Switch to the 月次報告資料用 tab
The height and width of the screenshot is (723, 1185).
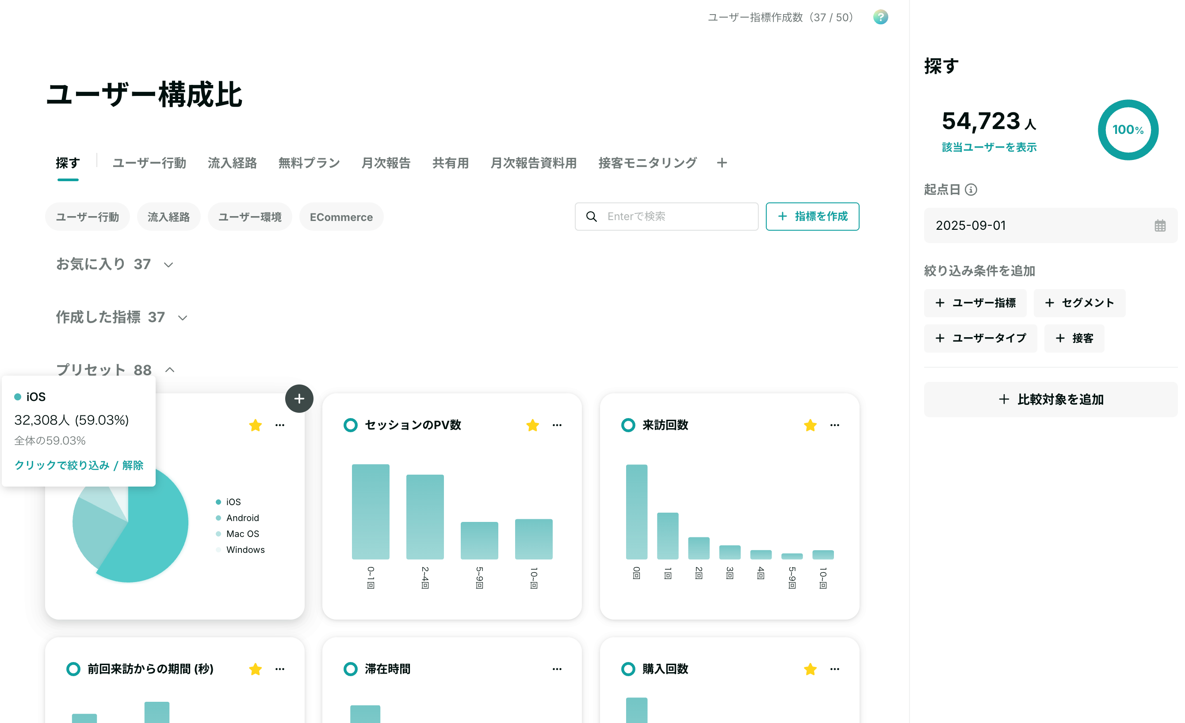pos(533,163)
